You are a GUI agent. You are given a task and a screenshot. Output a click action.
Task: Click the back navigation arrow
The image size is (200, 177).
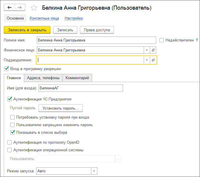coord(10,8)
